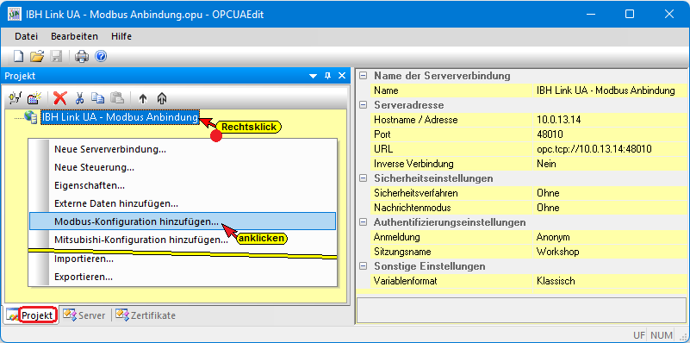Click the Port value 48010 field
The width and height of the screenshot is (690, 343).
click(x=610, y=134)
